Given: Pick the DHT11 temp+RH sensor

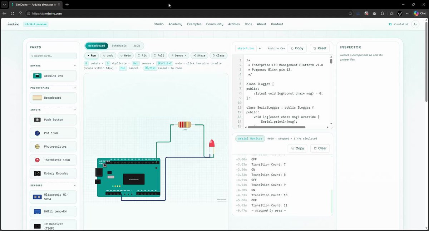Looking at the screenshot, I should 53,211.
